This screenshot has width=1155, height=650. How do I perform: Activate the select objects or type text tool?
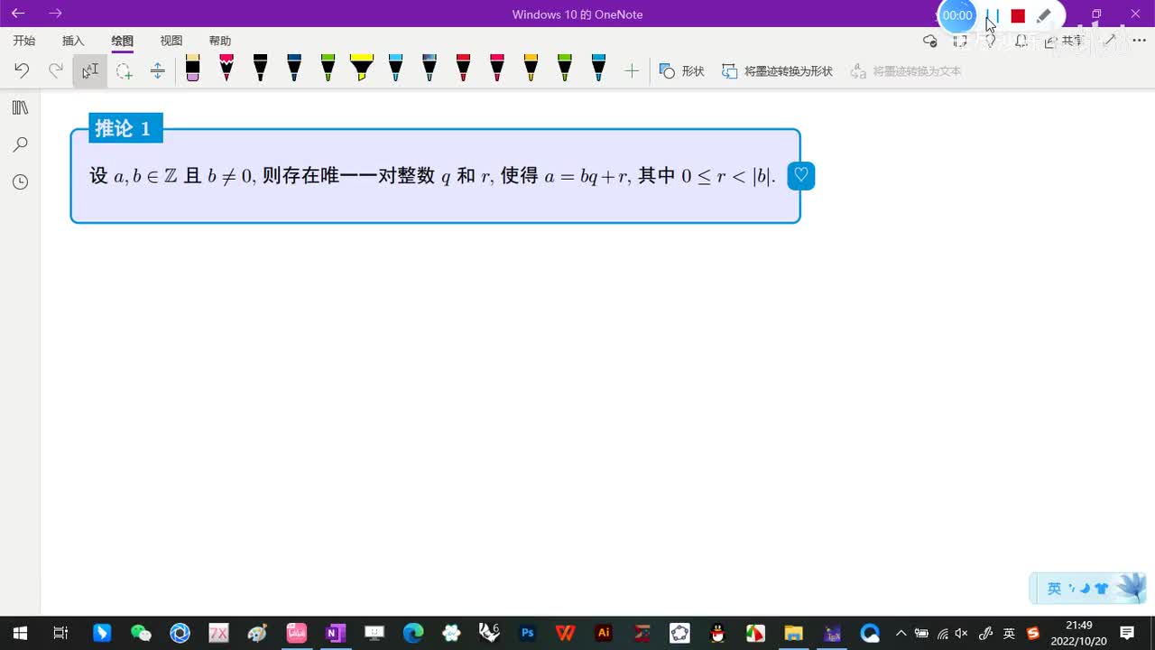click(x=89, y=70)
